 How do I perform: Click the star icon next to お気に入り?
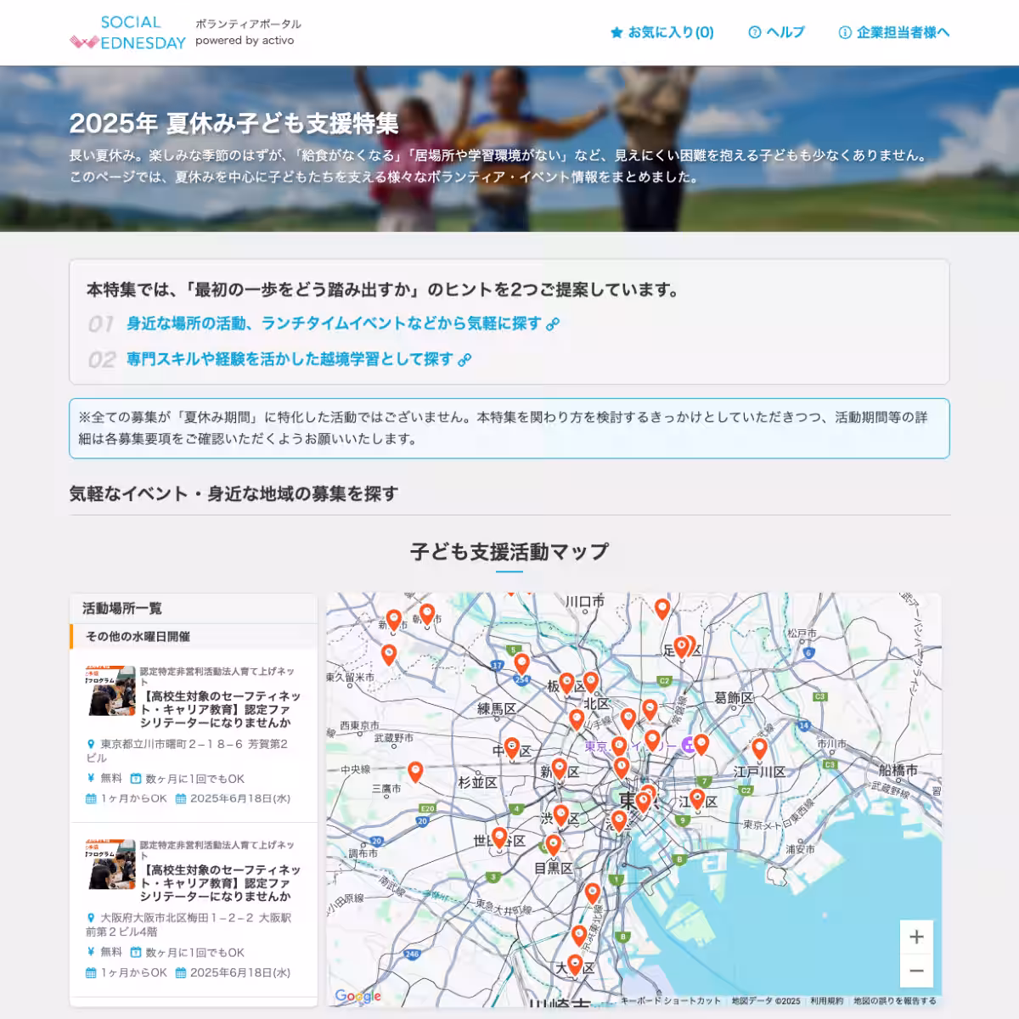tap(616, 32)
